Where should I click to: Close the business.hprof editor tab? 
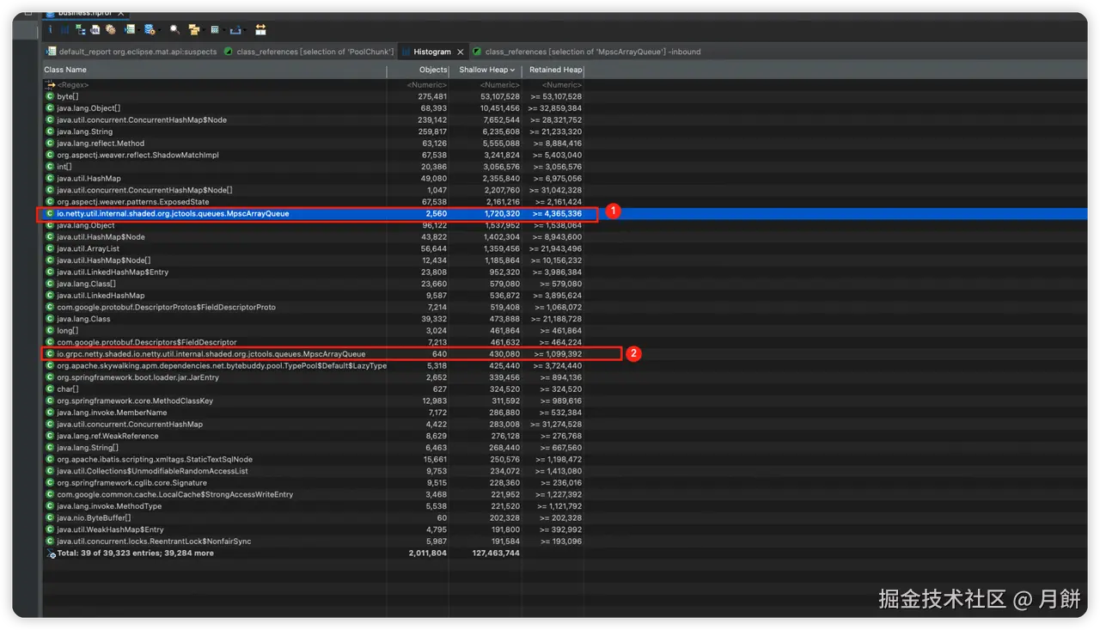(x=121, y=14)
